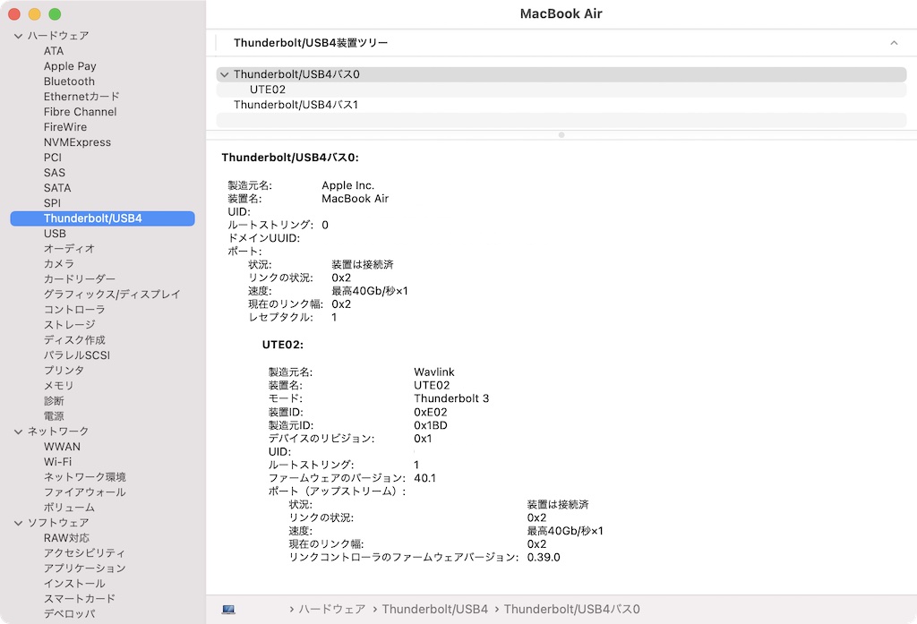Open ファイアウォール in the sidebar
The height and width of the screenshot is (624, 917).
(x=85, y=492)
